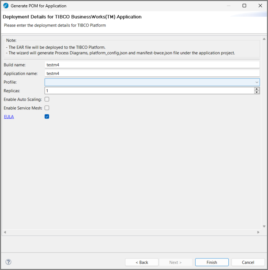Minimize the Generate POM dialog window

pyautogui.click(x=228, y=6)
